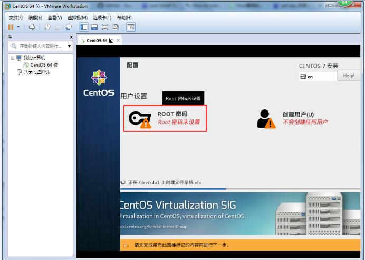Open the 查看(V) menu
Viewport: 365px width, 260px height.
click(55, 18)
